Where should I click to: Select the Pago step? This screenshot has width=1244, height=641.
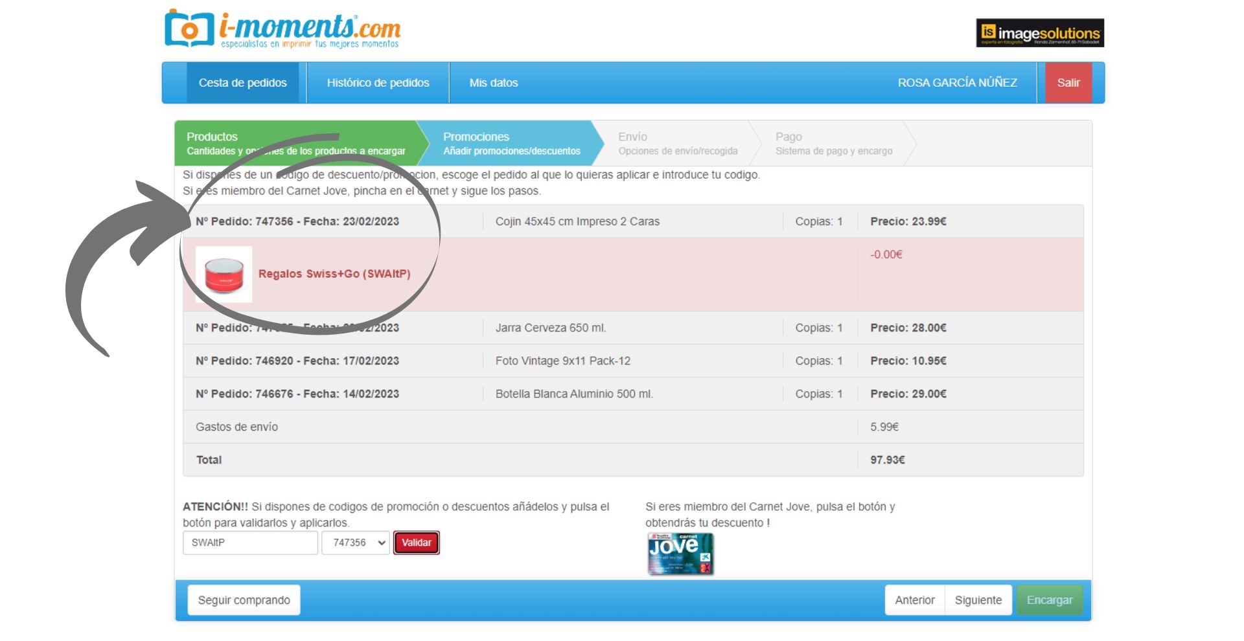833,143
